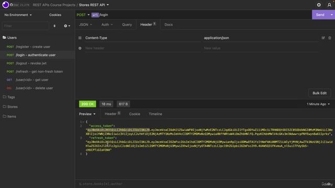Select the /register - create user request

[37, 46]
